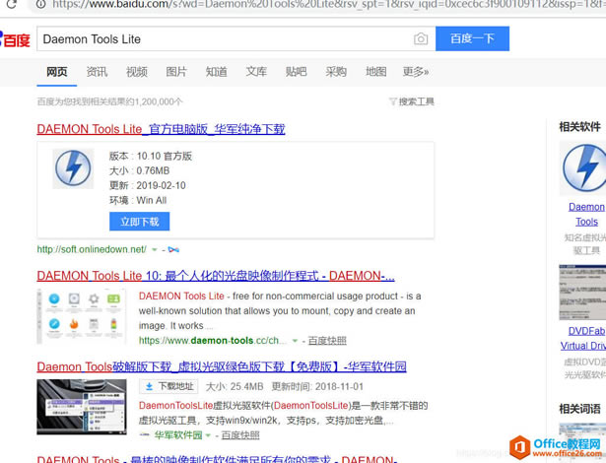
Task: Open the 采购 tab
Action: tap(336, 72)
